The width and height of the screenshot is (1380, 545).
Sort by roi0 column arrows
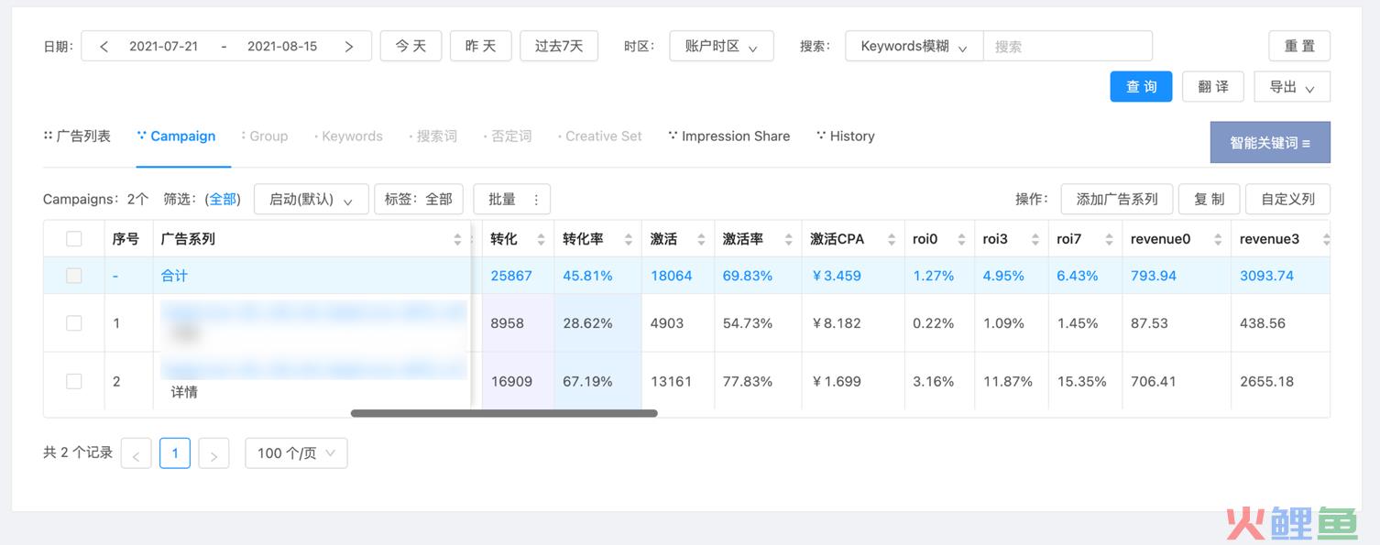pos(961,239)
